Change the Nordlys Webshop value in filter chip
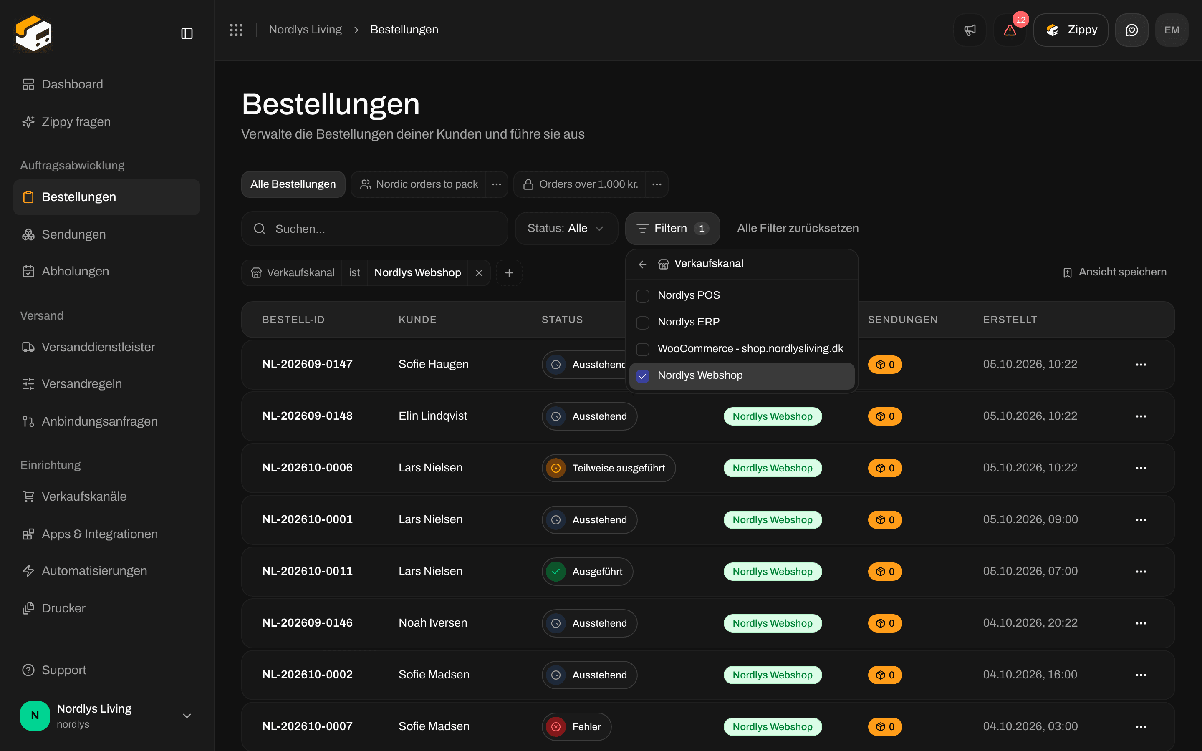The height and width of the screenshot is (751, 1202). pyautogui.click(x=417, y=273)
